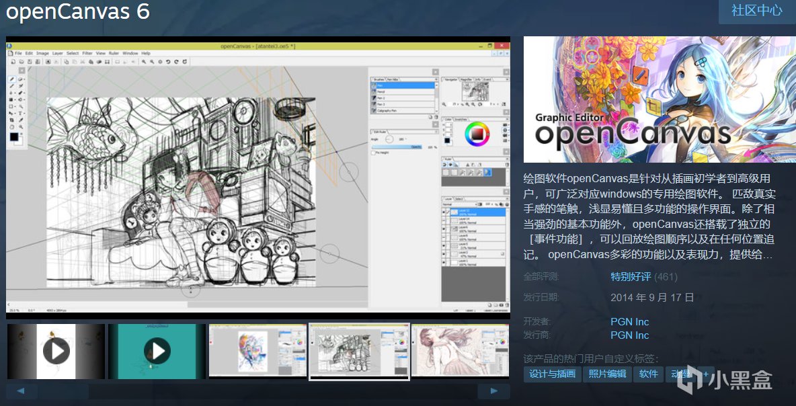The width and height of the screenshot is (796, 406).
Task: Open the PGN Inc developer link (开发者)
Action: point(629,322)
